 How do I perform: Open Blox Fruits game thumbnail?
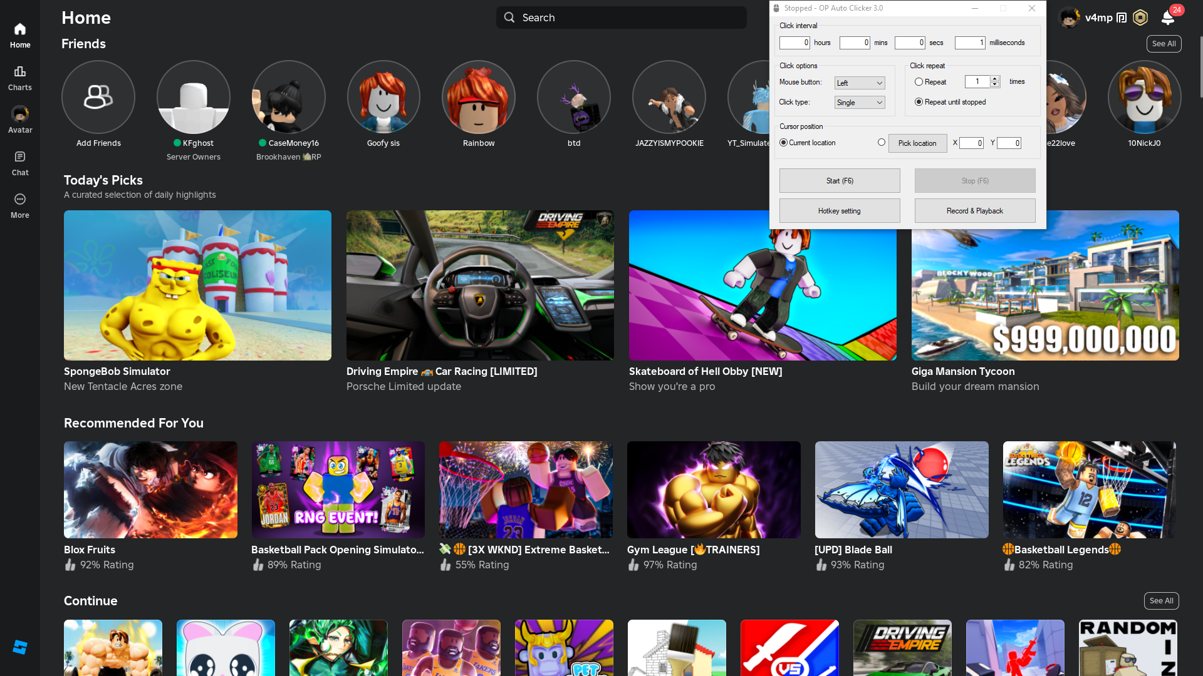(x=150, y=490)
